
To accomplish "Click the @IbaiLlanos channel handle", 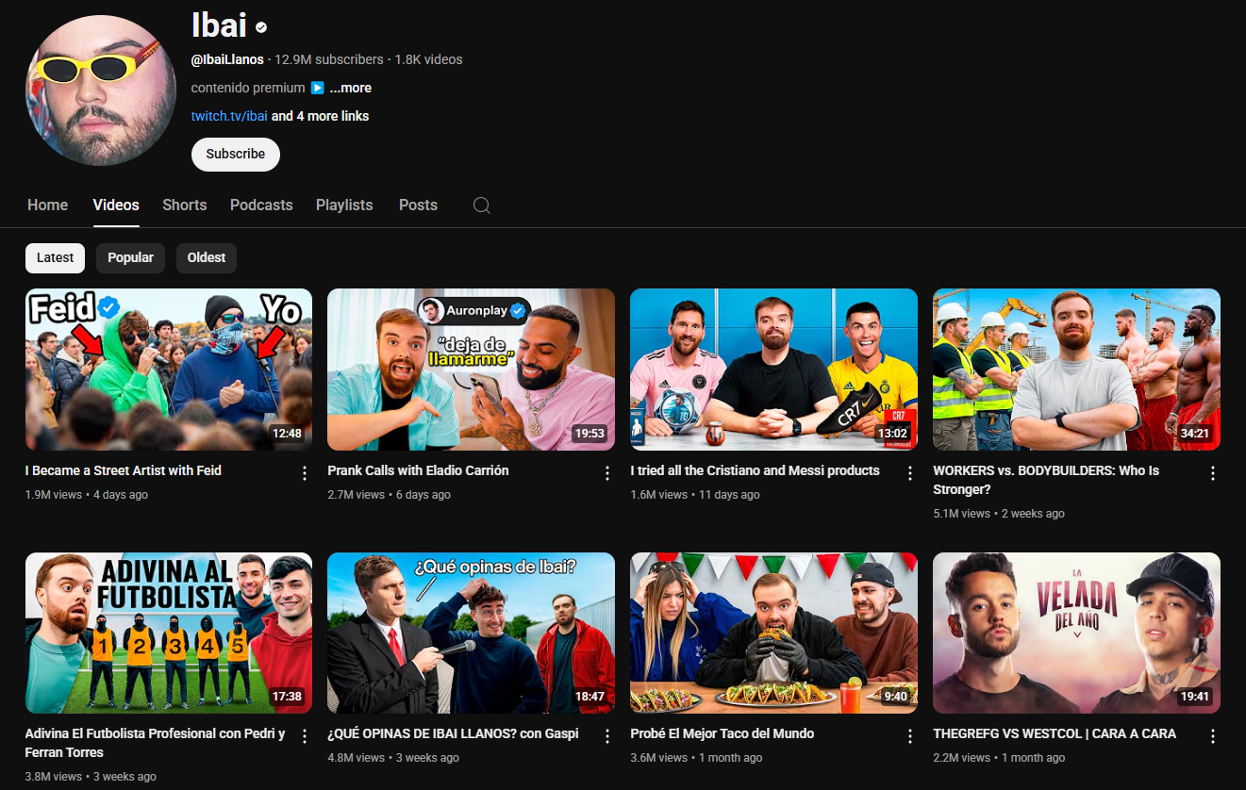I will pyautogui.click(x=227, y=59).
